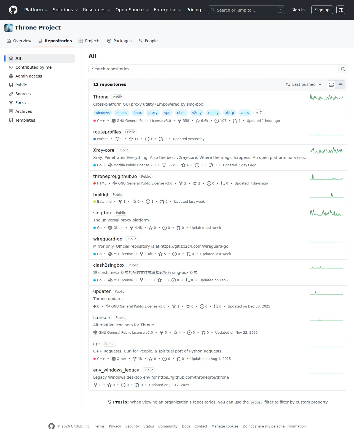Viewport: 354px width, 441px height.
Task: Open the Throne Project avatar image
Action: 9,28
